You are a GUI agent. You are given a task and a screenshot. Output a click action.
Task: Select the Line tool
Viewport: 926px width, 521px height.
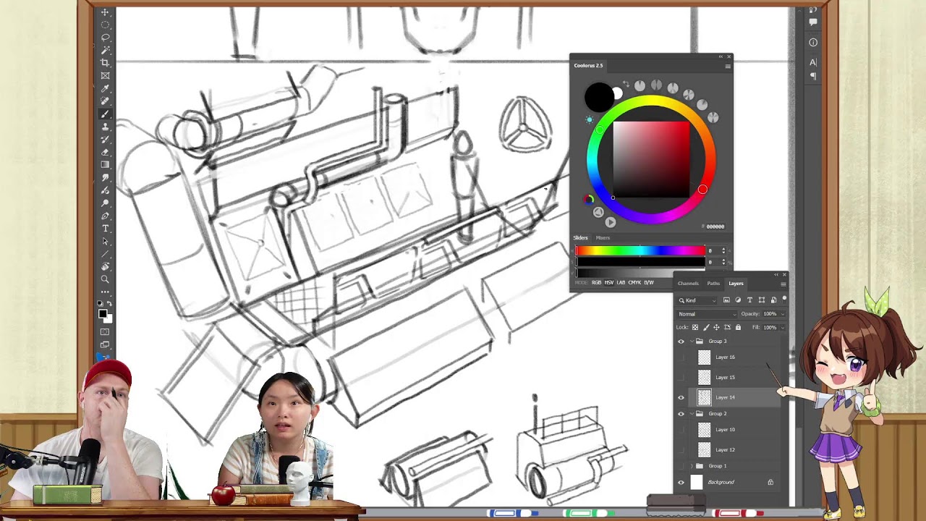[105, 254]
